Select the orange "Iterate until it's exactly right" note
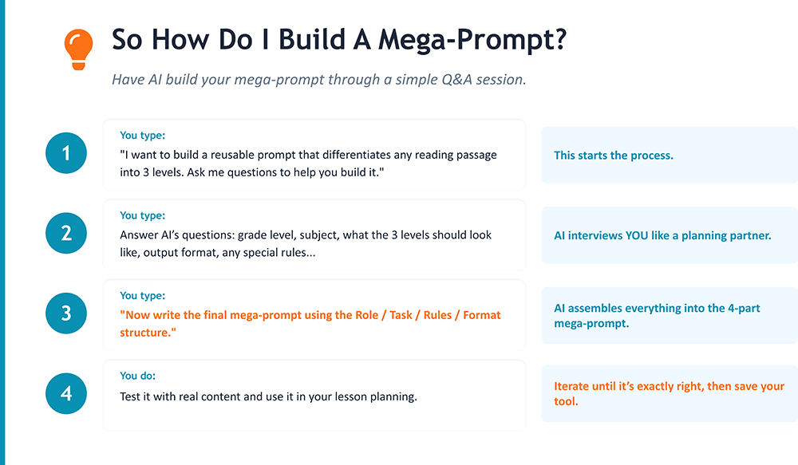This screenshot has width=798, height=465. coord(669,394)
